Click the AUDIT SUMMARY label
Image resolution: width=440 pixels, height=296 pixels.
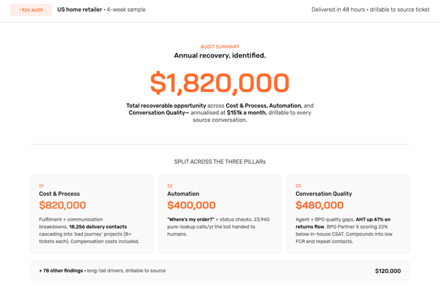(220, 47)
